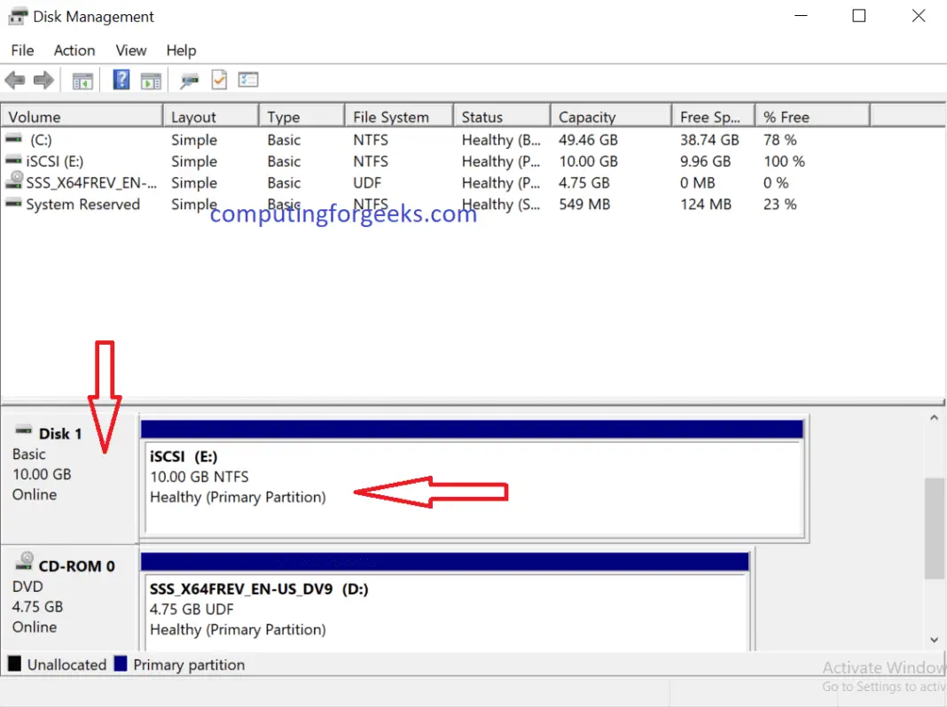Click the Unallocated legend swatch
Image resolution: width=947 pixels, height=707 pixels.
tap(15, 664)
